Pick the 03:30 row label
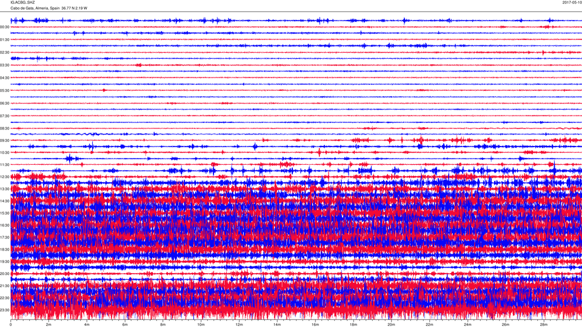Screen dimensions: 582x327 5,65
